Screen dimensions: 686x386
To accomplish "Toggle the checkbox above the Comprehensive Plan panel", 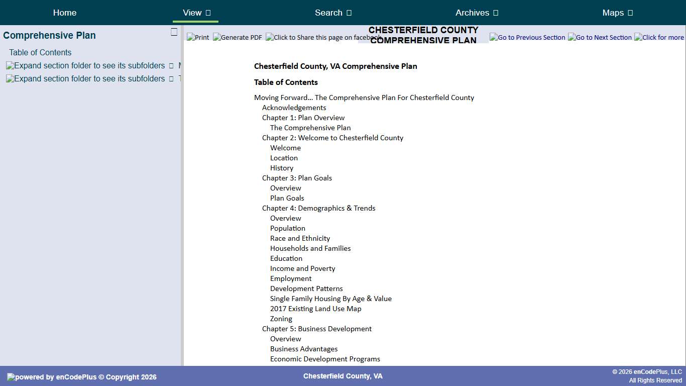I will click(x=174, y=32).
